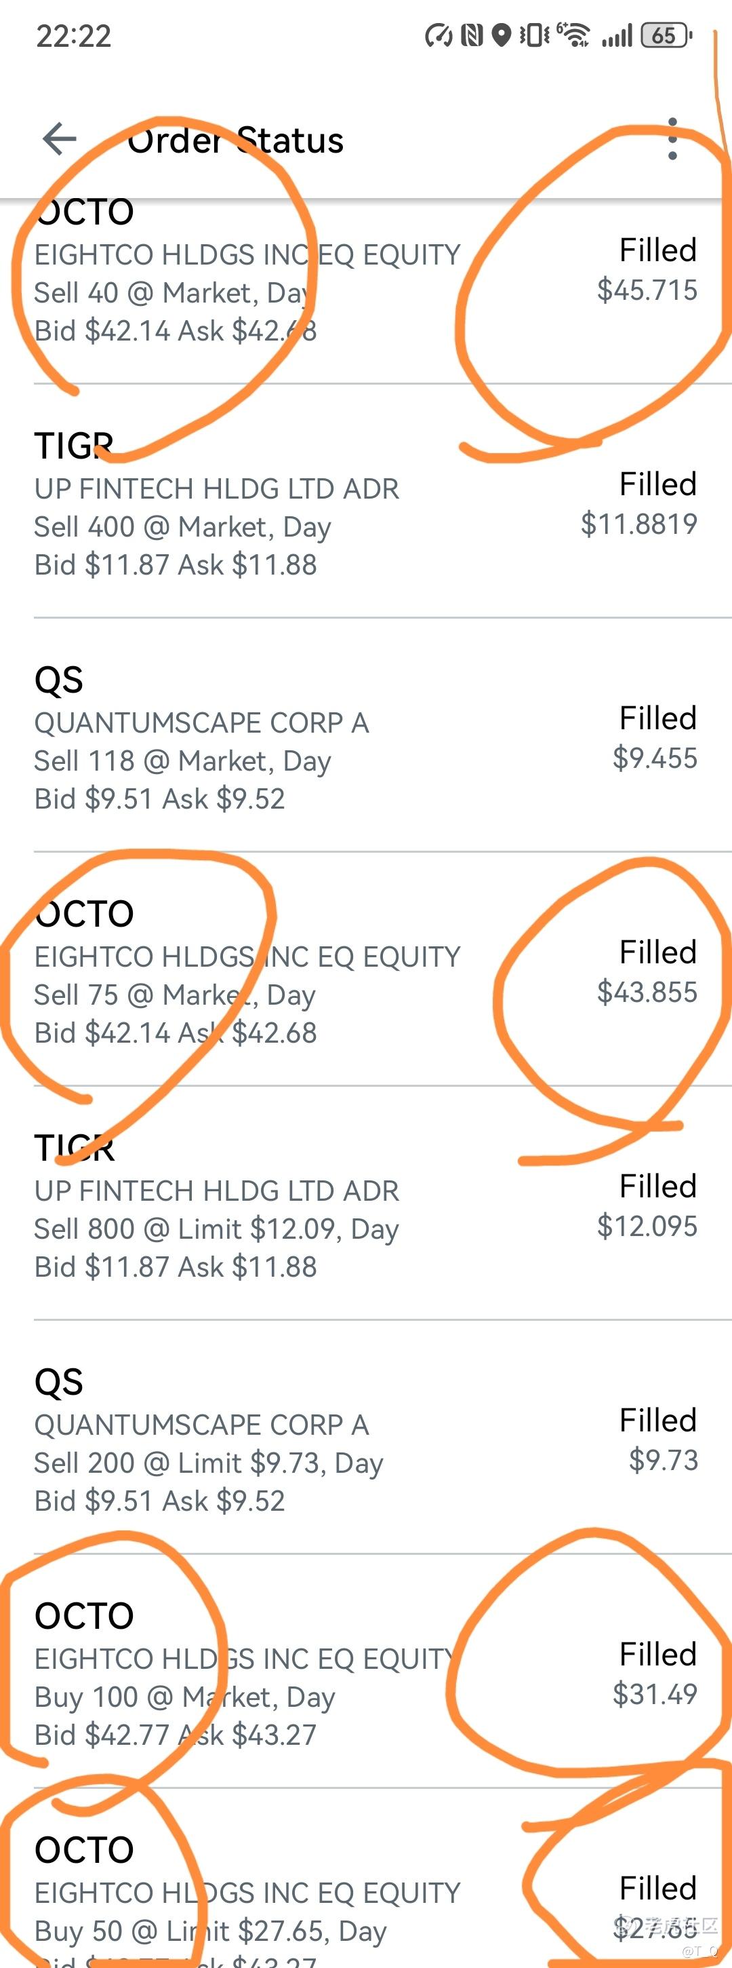Tap the NFC icon in status bar
Viewport: 732px width, 1968px height.
(471, 35)
